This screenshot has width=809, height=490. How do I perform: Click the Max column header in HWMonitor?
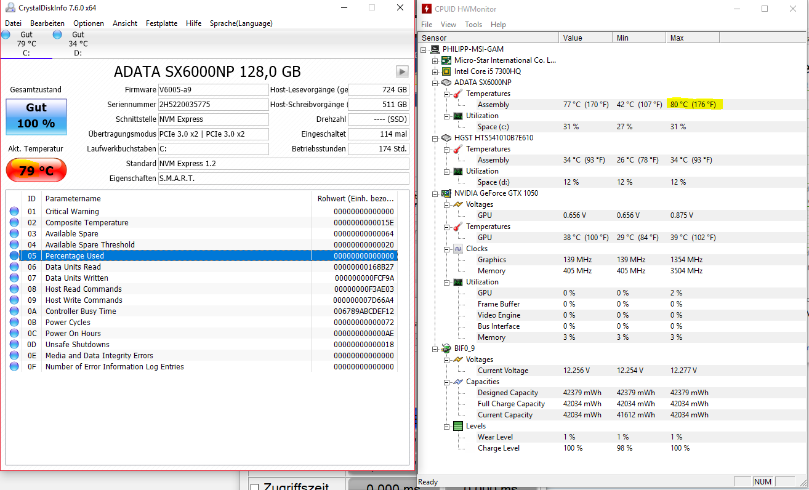pos(692,38)
